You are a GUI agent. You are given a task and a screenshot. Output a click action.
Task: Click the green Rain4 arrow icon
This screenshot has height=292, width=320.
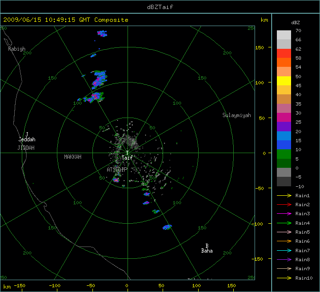284,223
